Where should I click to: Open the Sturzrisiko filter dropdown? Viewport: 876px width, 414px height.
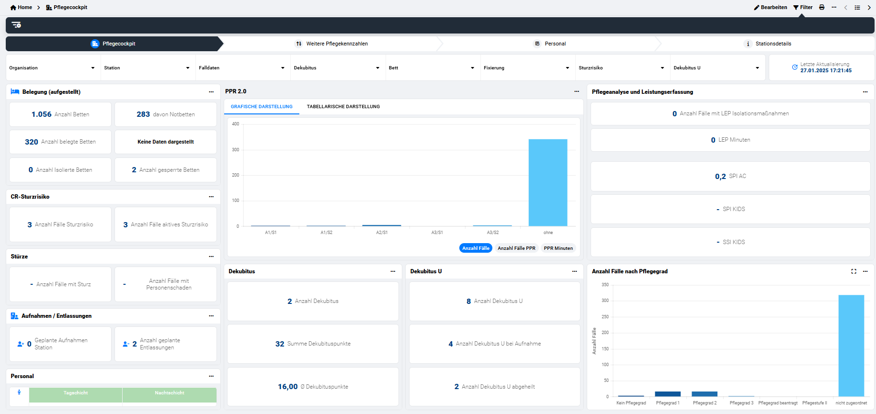coord(622,68)
